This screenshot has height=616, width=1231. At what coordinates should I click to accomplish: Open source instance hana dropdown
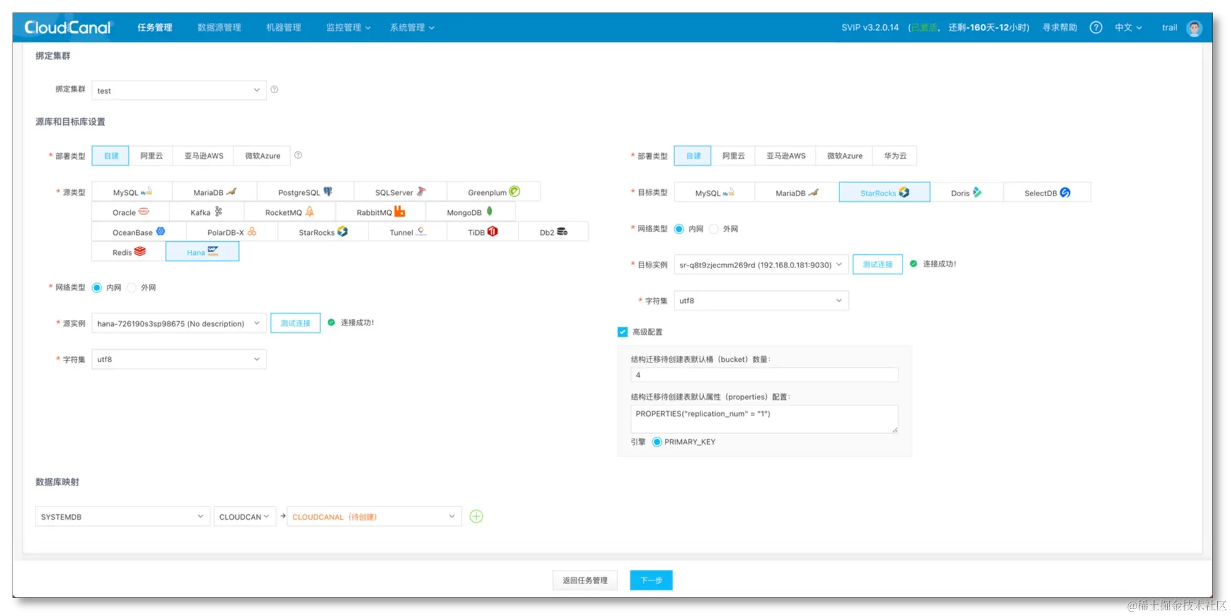pos(179,323)
